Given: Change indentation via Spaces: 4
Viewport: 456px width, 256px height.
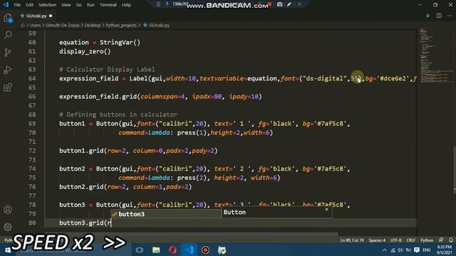Looking at the screenshot, I should tap(377, 240).
